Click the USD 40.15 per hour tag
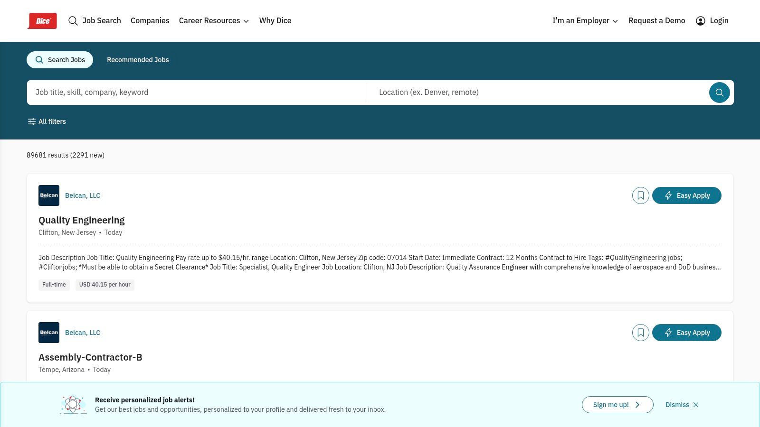Viewport: 760px width, 427px height. [104, 285]
